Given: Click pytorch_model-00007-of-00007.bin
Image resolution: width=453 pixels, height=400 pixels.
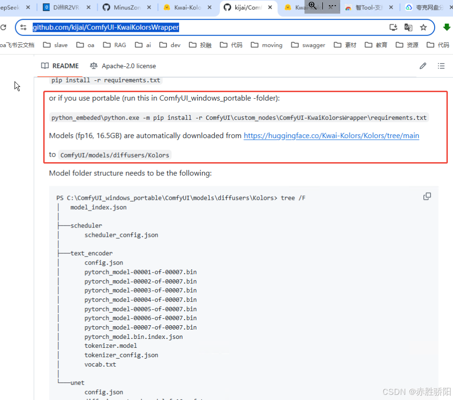Looking at the screenshot, I should [141, 328].
